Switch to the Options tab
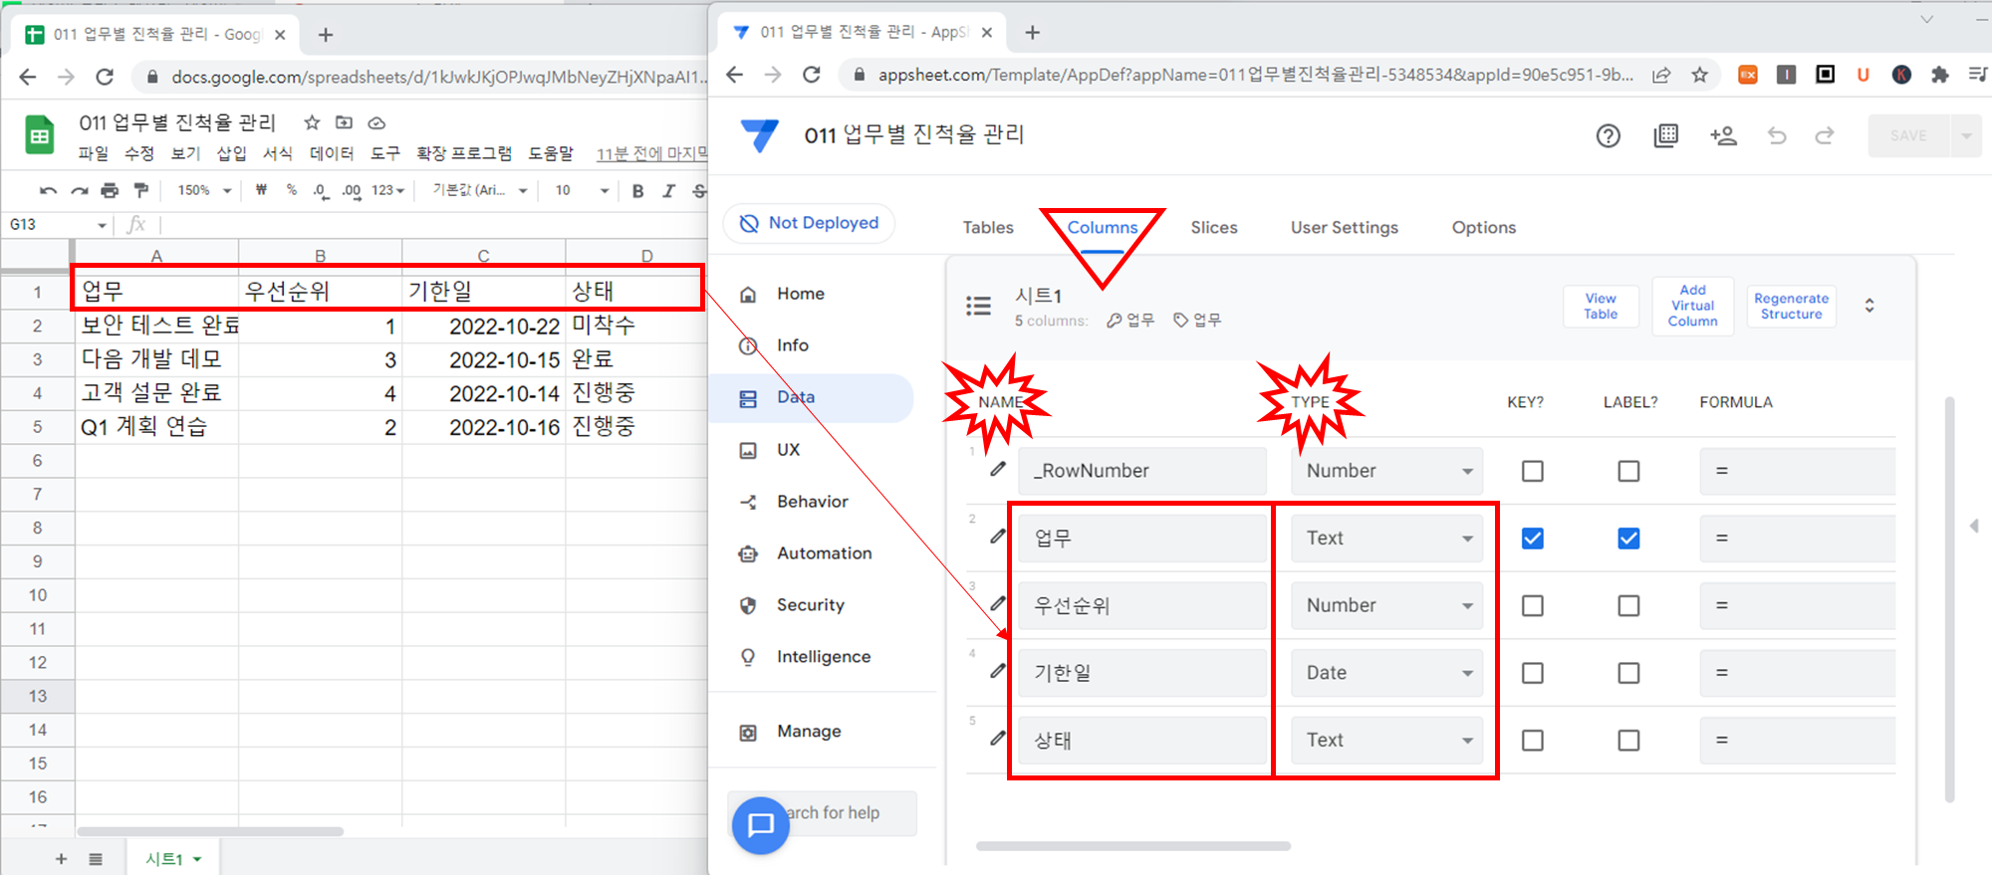The width and height of the screenshot is (1992, 875). tap(1484, 228)
